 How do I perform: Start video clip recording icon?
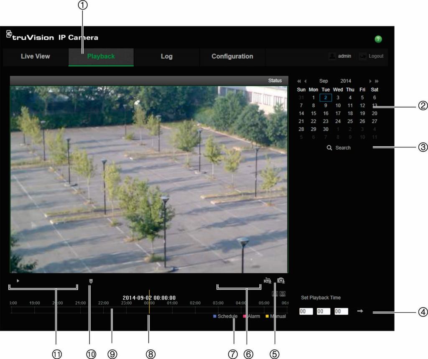[267, 281]
